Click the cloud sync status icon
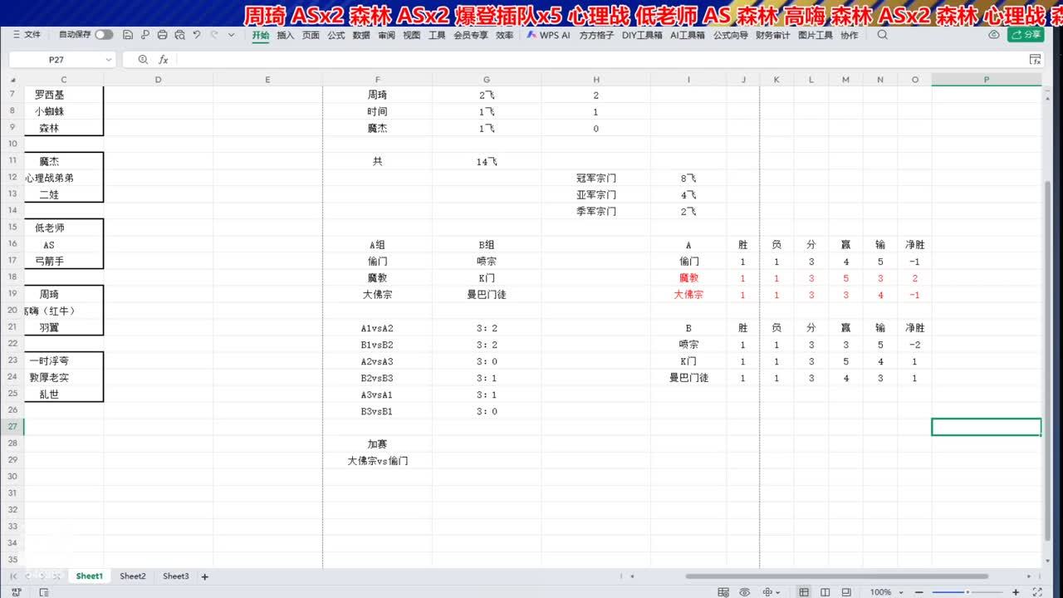1063x598 pixels. (x=994, y=35)
